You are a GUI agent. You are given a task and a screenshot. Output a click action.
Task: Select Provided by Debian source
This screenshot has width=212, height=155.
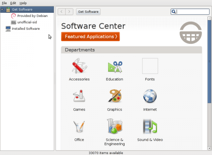[x=32, y=16]
